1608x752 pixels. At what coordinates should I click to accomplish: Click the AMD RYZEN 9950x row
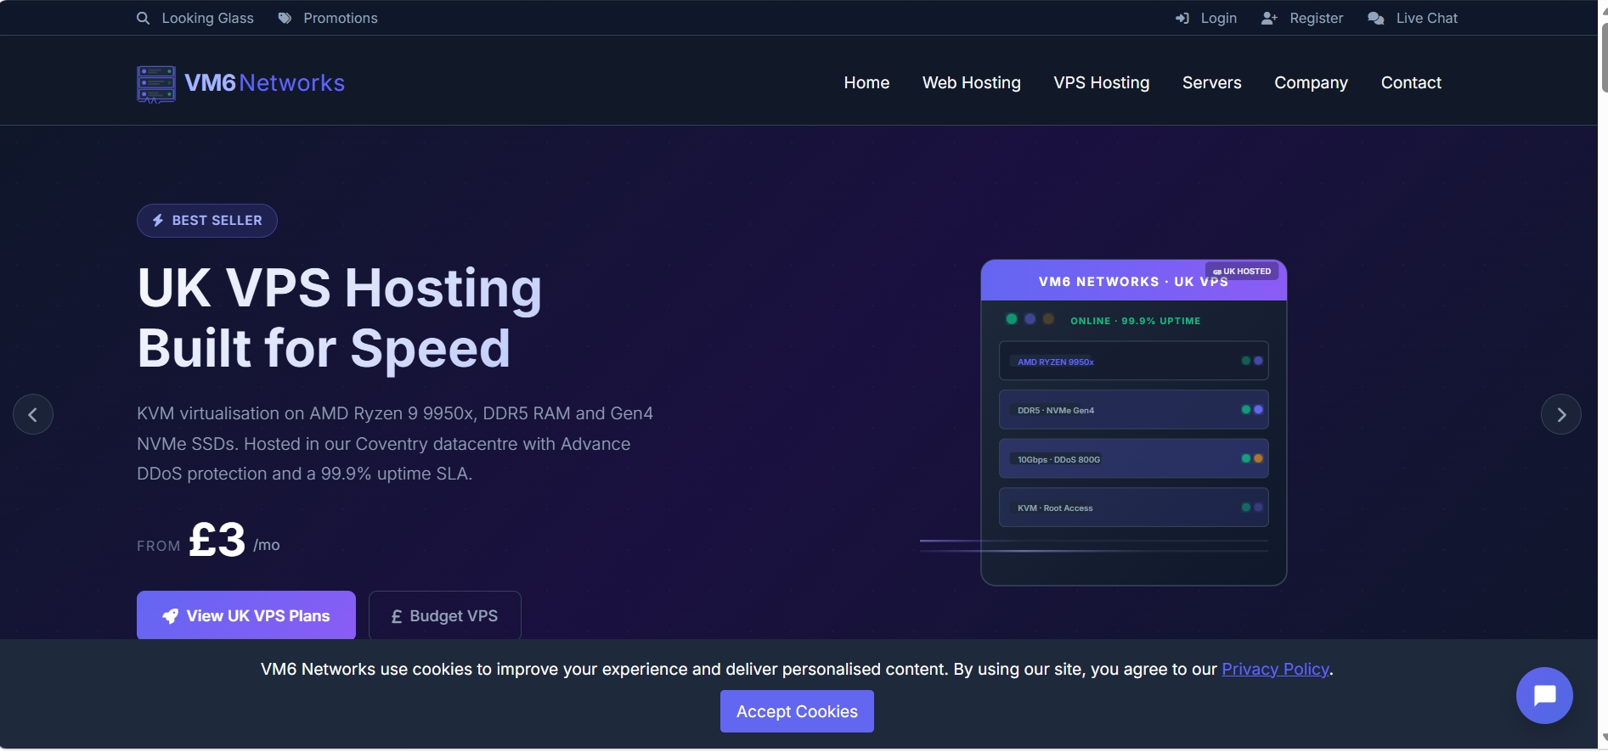tap(1134, 362)
